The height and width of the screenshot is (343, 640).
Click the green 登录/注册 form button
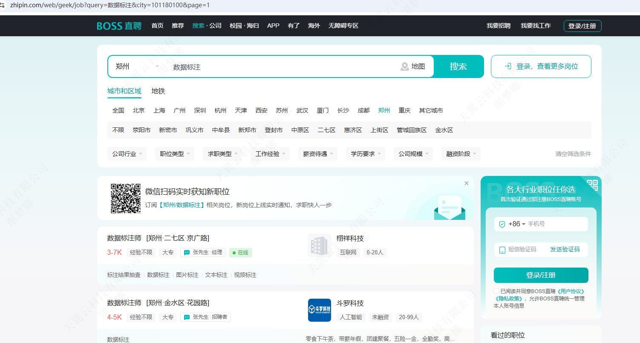541,275
